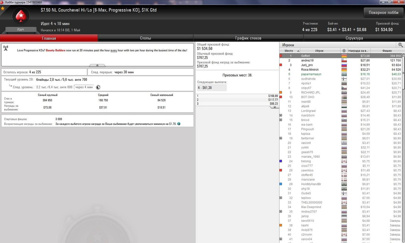Click the red color tag next to Seffert

(x=281, y=56)
